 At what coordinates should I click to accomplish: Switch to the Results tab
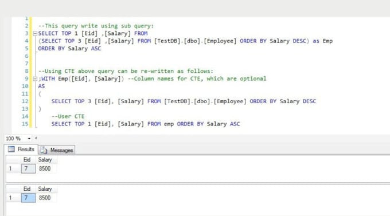(x=21, y=150)
